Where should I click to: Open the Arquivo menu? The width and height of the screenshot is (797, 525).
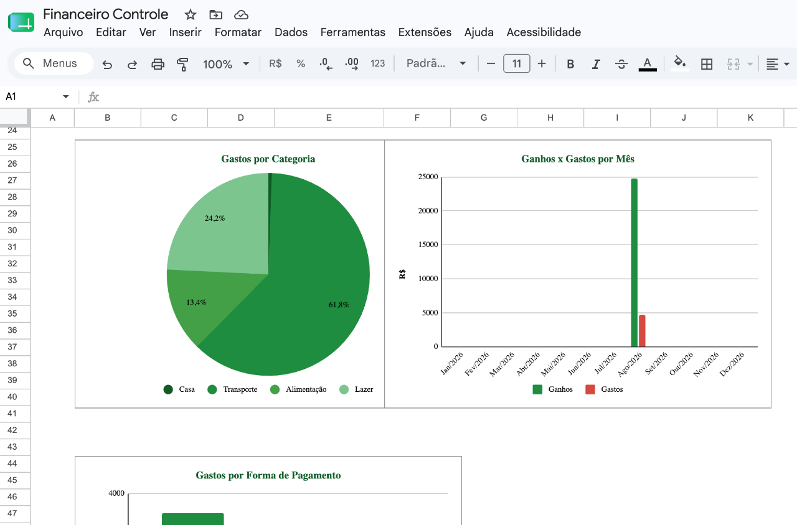coord(63,32)
